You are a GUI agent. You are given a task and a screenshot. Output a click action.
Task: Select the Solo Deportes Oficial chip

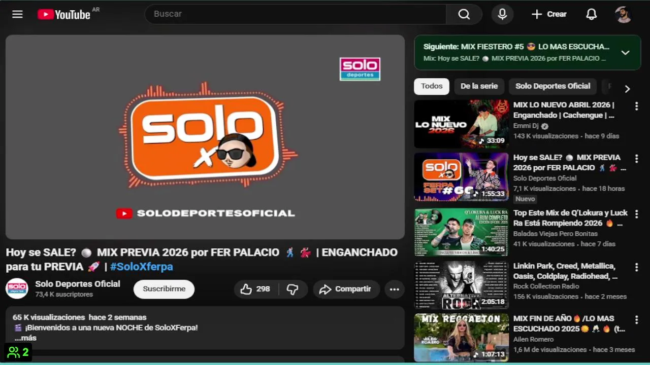click(x=552, y=86)
